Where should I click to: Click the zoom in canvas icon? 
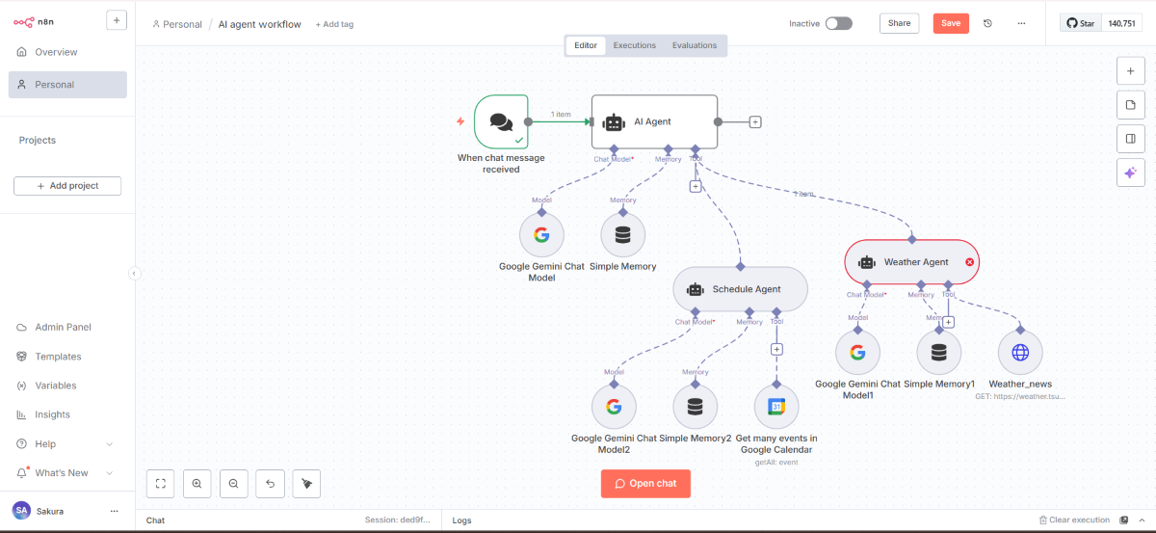tap(197, 483)
